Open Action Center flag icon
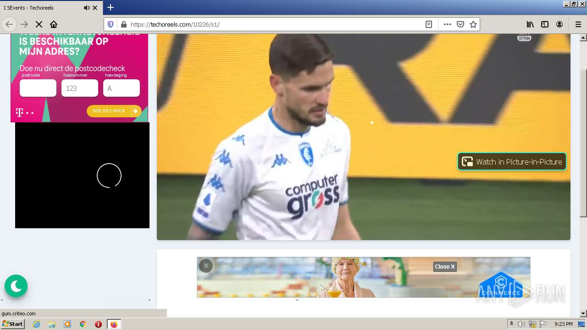This screenshot has height=330, width=587. click(543, 324)
